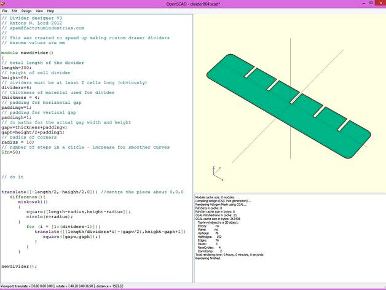
Task: Open the File menu
Action: click(5, 11)
